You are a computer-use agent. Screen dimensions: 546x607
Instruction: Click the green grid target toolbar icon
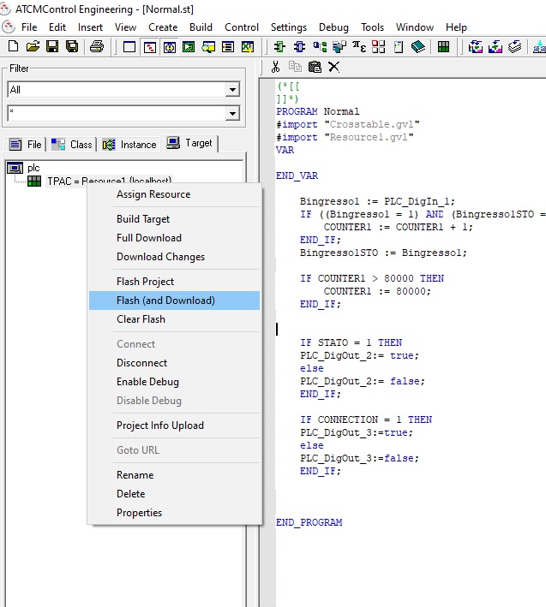click(443, 47)
